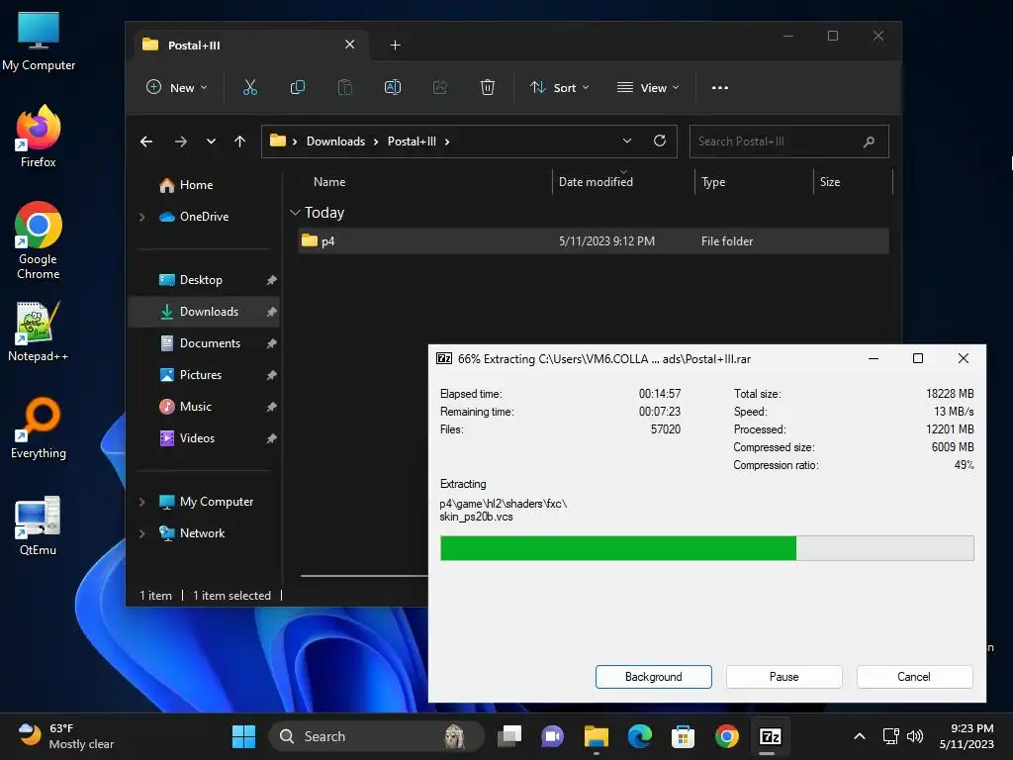This screenshot has height=760, width=1013.
Task: Open the See more (three dots) menu
Action: (x=720, y=87)
